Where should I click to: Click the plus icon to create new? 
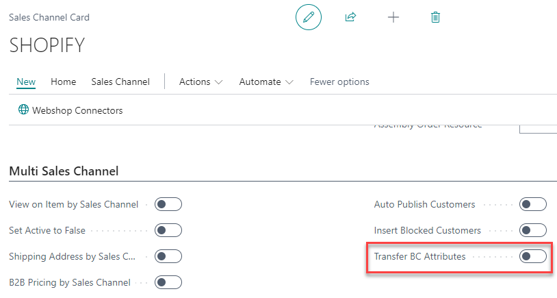coord(393,17)
